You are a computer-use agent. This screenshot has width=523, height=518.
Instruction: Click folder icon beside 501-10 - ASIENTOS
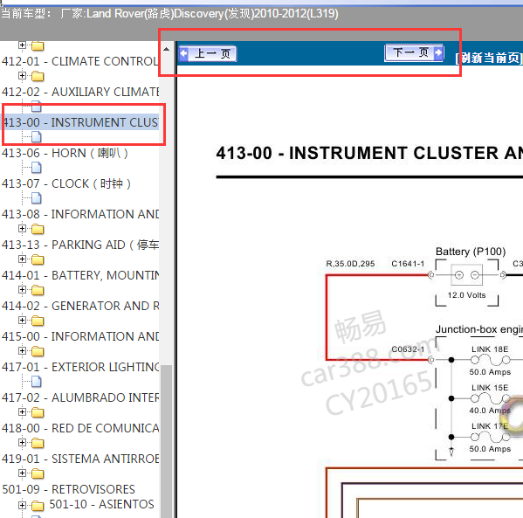coord(38,506)
